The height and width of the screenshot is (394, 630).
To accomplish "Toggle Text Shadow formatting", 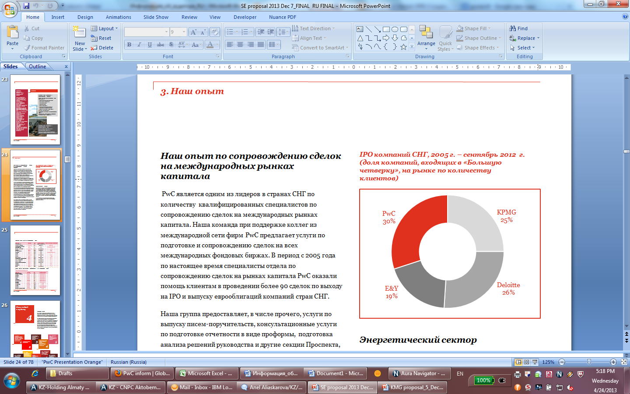I will (x=171, y=45).
